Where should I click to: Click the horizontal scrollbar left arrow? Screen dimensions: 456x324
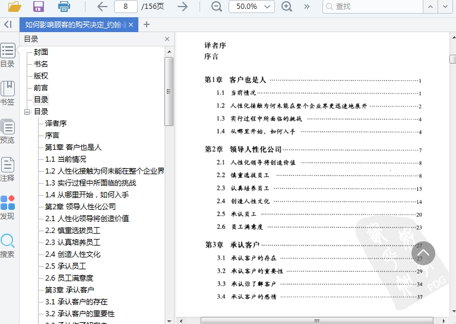pos(181,321)
